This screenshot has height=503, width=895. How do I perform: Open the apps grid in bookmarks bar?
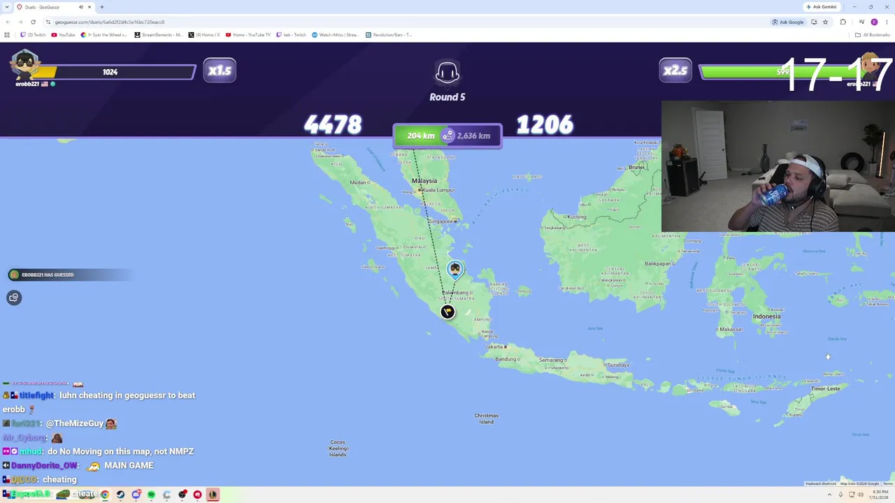coord(7,35)
